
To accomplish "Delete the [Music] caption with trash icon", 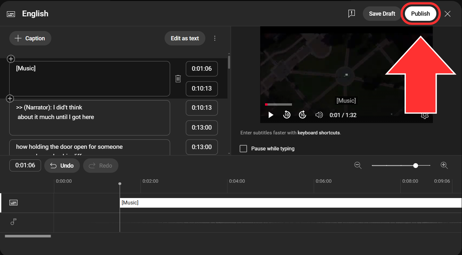I will click(x=178, y=79).
